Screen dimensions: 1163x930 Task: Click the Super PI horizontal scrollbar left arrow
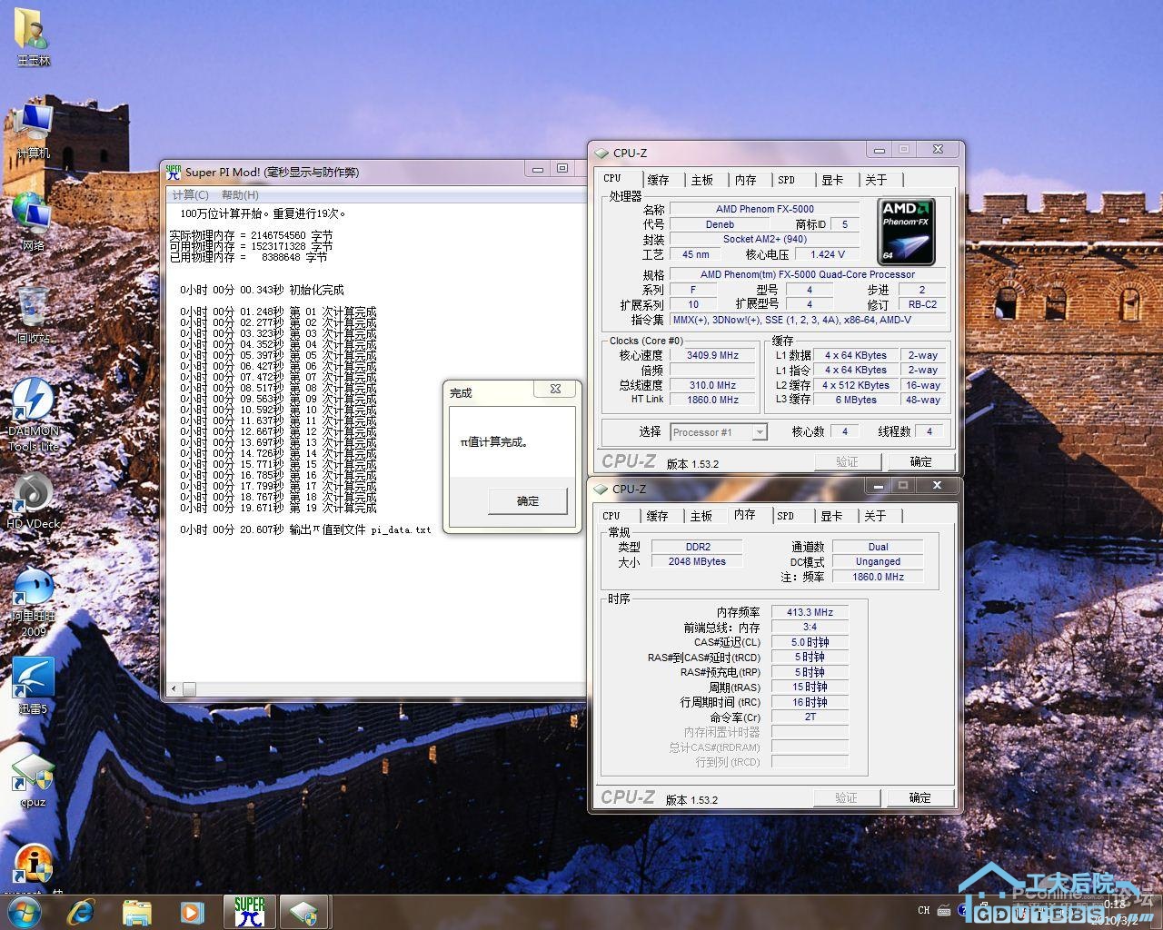(x=174, y=689)
